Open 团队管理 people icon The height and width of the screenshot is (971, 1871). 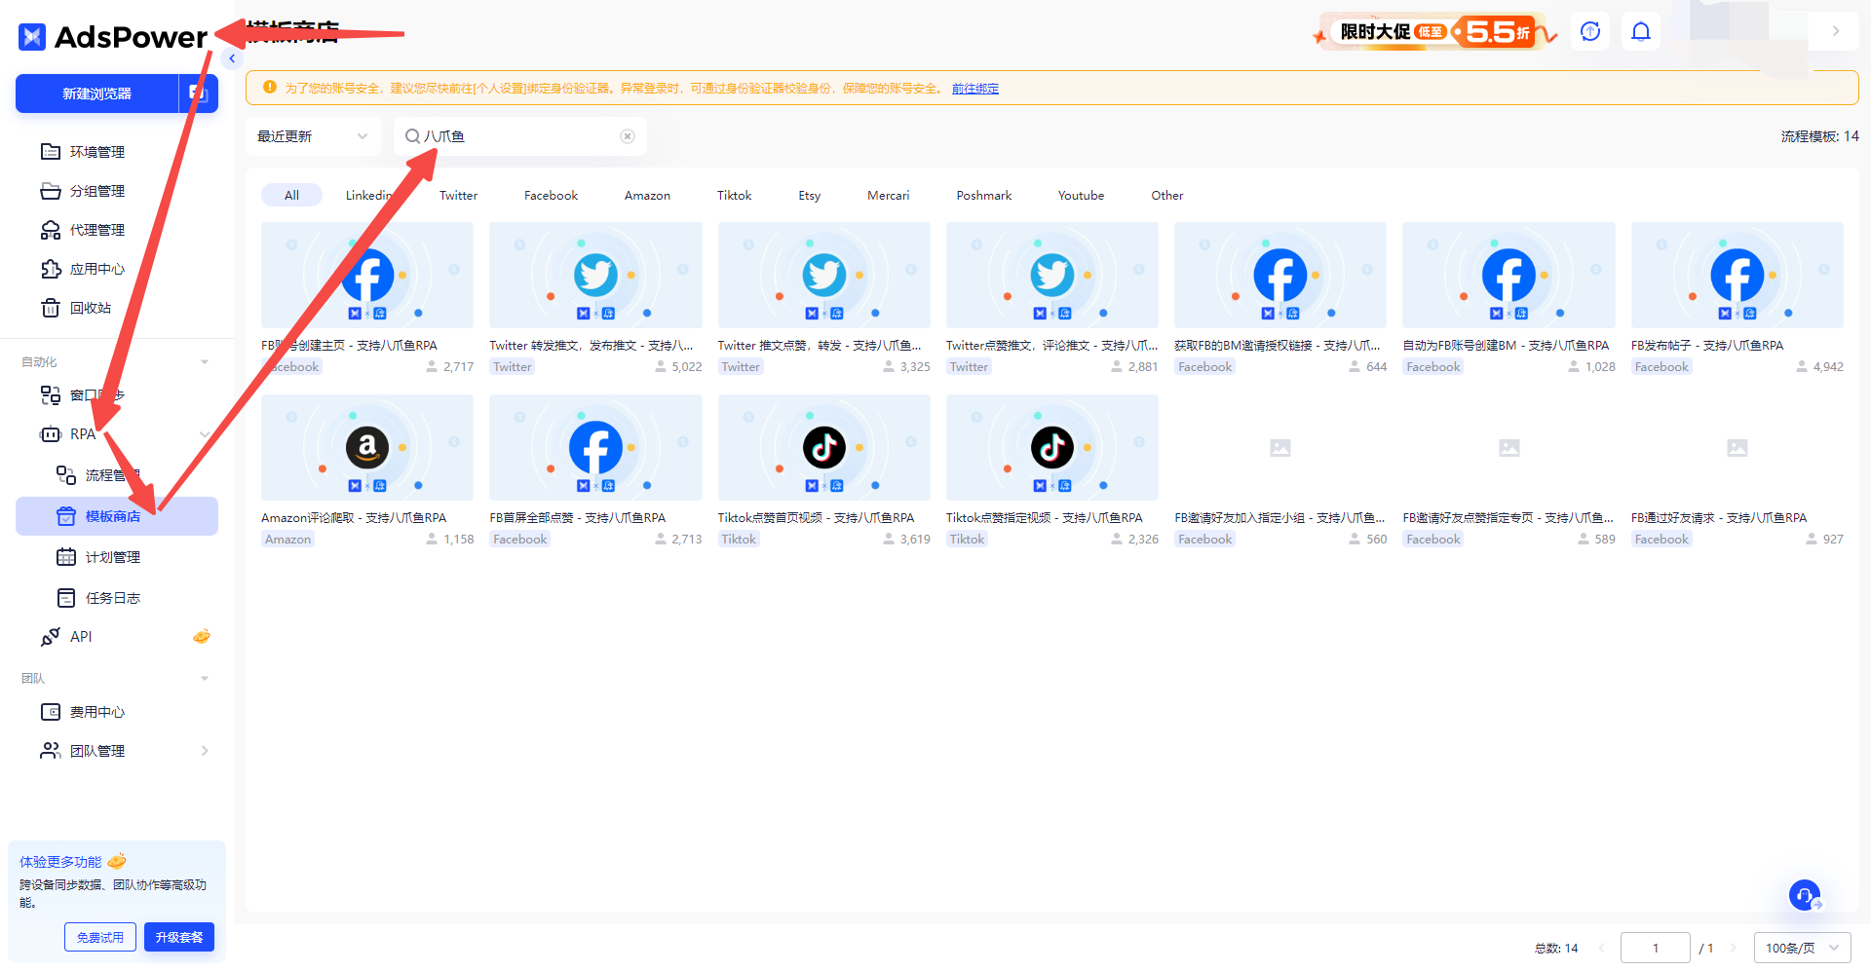(x=51, y=751)
